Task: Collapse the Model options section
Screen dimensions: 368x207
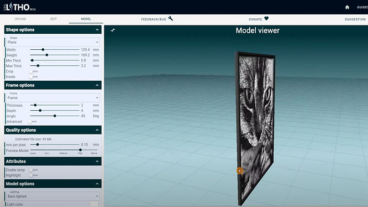Action: [97, 184]
